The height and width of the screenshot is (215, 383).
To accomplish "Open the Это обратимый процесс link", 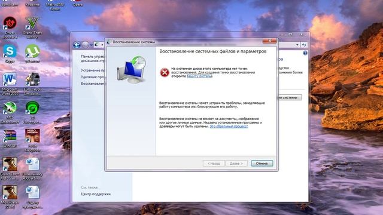I will pyautogui.click(x=229, y=126).
